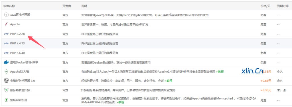Click 官方 developer in PHP 5.6.40 row
This screenshot has width=292, height=107.
pyautogui.click(x=65, y=53)
